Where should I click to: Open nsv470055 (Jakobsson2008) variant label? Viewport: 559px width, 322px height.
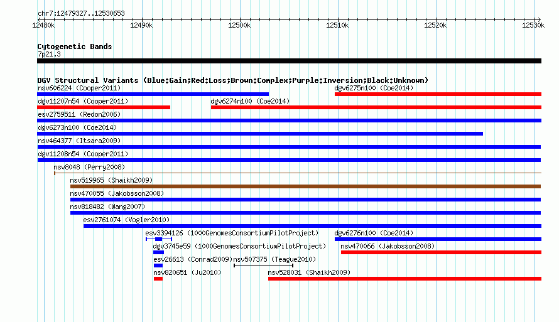pyautogui.click(x=117, y=193)
